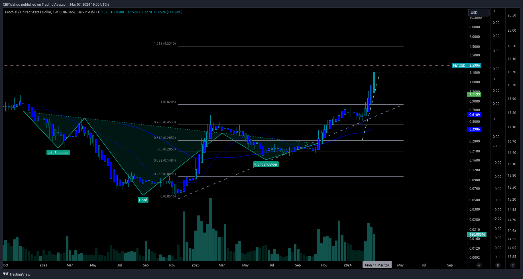Viewport: 523px width, 279px height.
Task: Click the blue 0.3986 value label
Action: click(475, 129)
